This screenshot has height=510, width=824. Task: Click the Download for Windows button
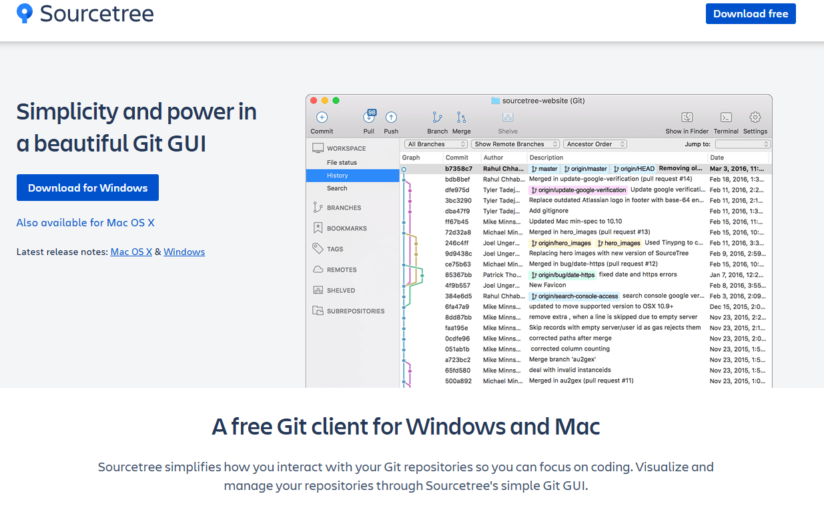point(87,188)
